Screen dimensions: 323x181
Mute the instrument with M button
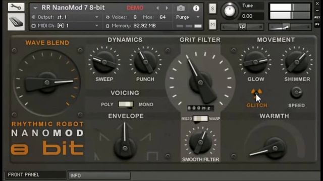212,25
